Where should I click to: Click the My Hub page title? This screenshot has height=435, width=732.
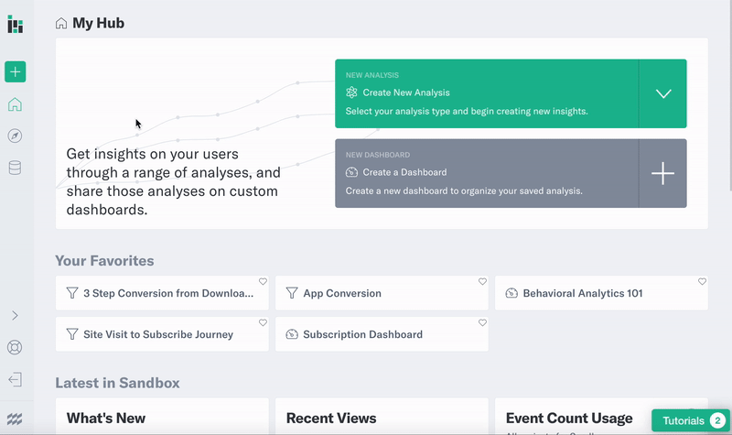point(99,24)
